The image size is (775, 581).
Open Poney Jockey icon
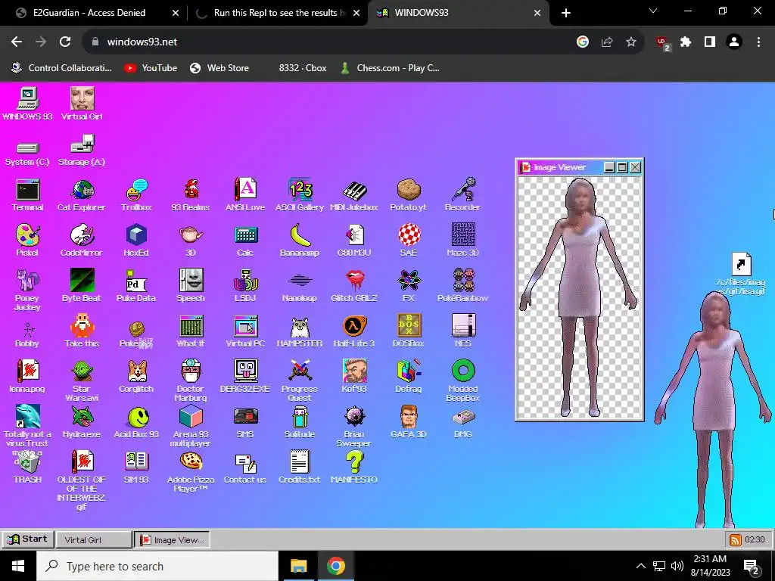[x=27, y=290]
